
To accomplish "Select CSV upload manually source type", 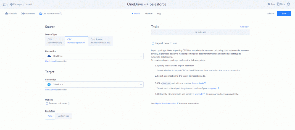I will pyautogui.click(x=55, y=41).
